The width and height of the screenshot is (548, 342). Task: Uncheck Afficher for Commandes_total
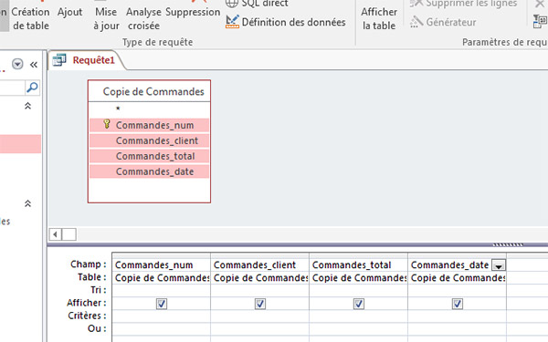(359, 304)
